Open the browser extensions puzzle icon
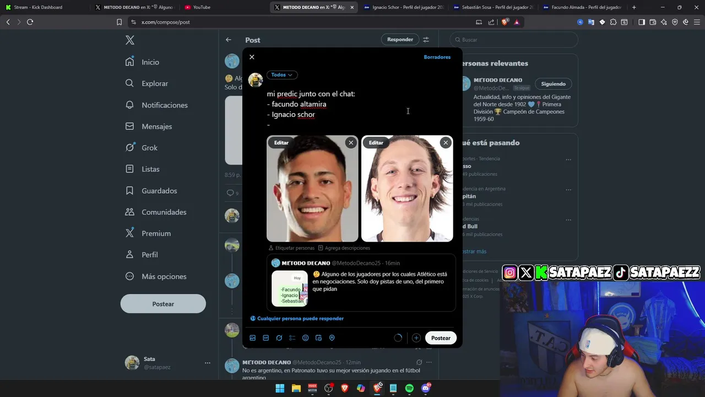 (x=613, y=22)
